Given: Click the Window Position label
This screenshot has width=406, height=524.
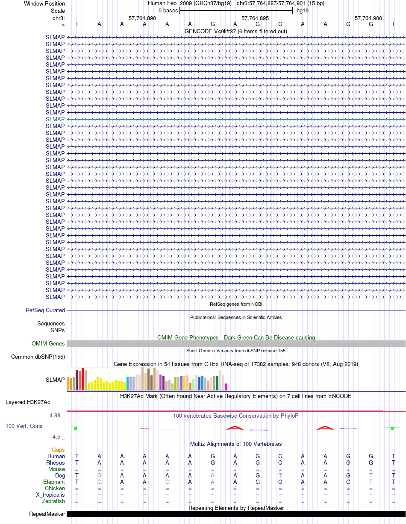Looking at the screenshot, I should click(44, 4).
